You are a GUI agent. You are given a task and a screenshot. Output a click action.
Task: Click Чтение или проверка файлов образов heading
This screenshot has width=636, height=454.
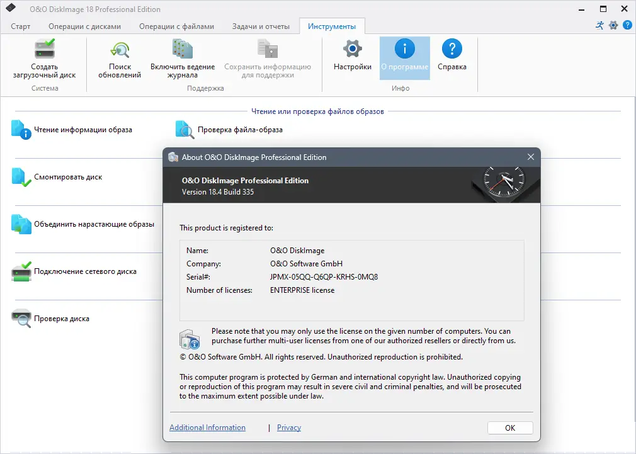tap(317, 111)
